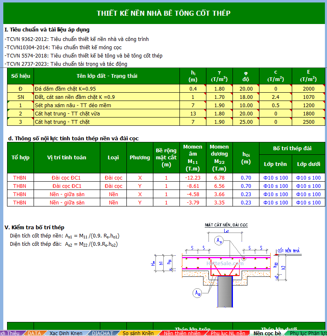Viewport: 327px width, 336px height.
Task: Click the title THIẾT KẾ NỀN NHÀ BÊ TÔNG CỐT THÉP
Action: pos(164,13)
